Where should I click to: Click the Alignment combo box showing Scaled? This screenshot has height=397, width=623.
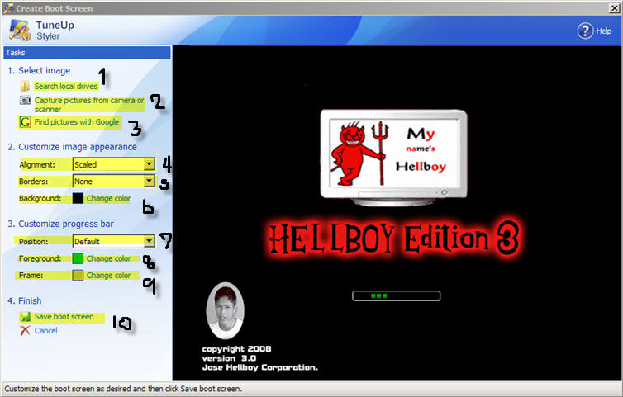pos(114,164)
